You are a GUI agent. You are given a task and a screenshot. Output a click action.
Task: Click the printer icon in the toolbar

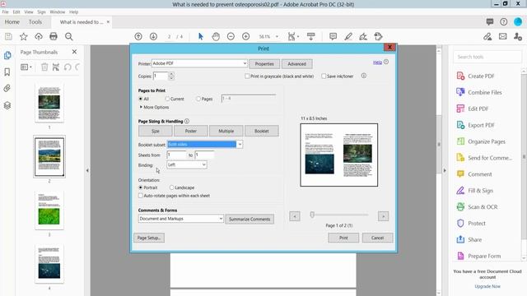pyautogui.click(x=54, y=36)
